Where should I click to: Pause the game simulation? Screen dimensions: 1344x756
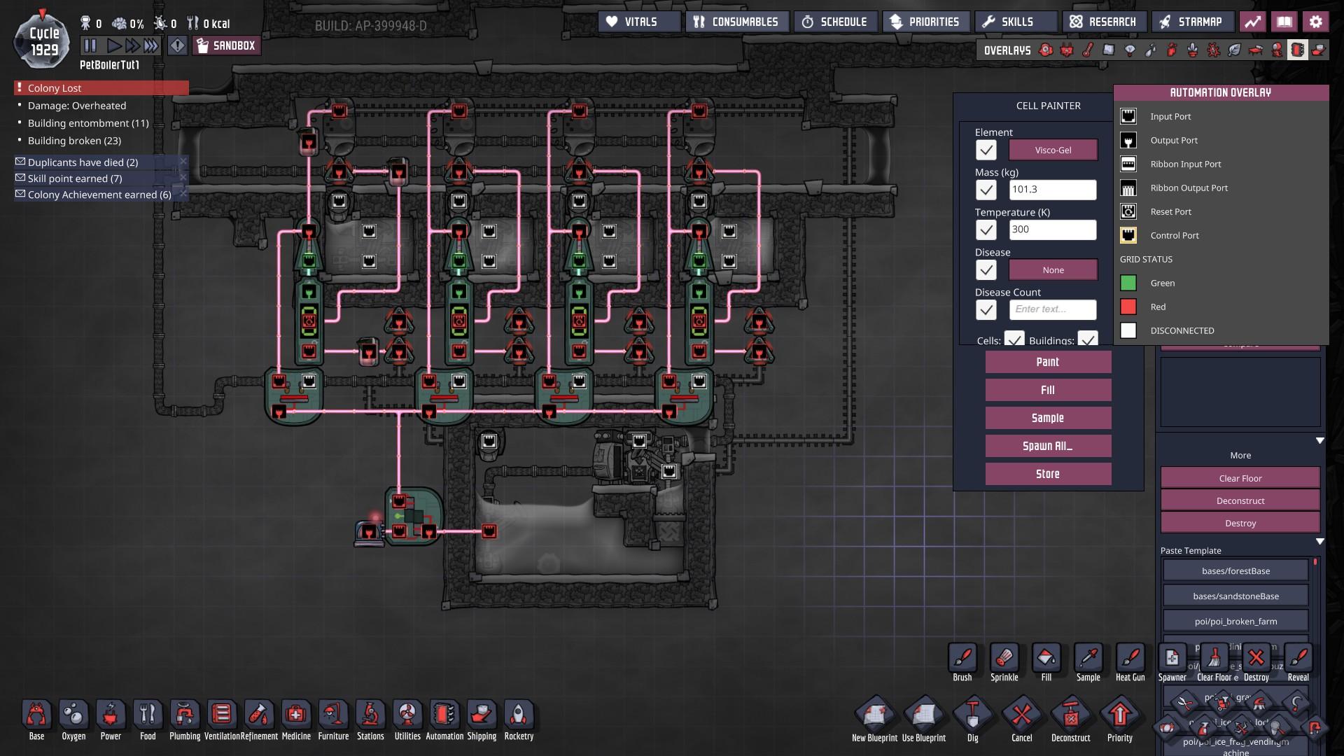click(x=90, y=46)
